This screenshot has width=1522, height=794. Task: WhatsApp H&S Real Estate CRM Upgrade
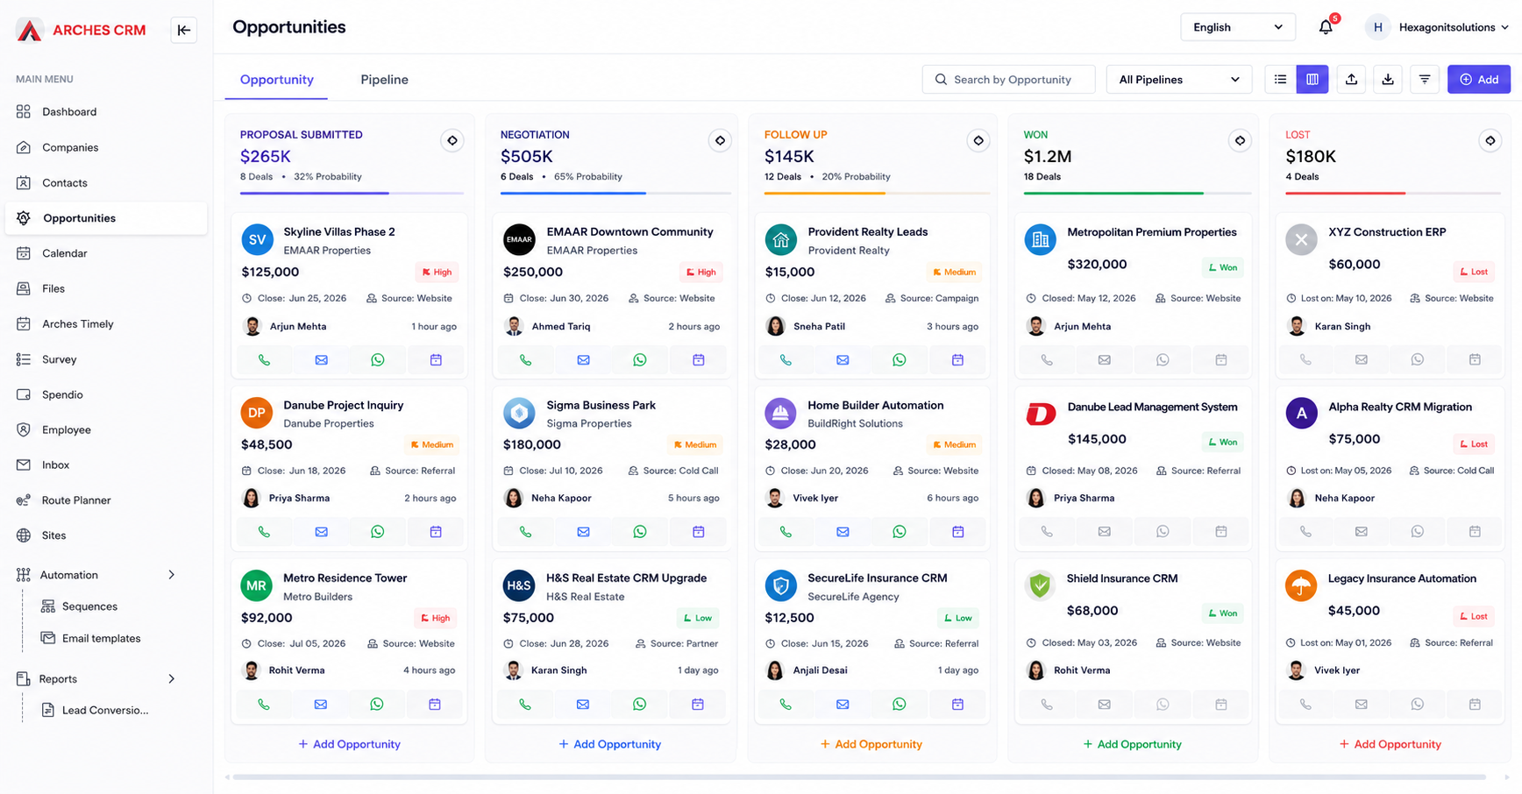click(640, 705)
